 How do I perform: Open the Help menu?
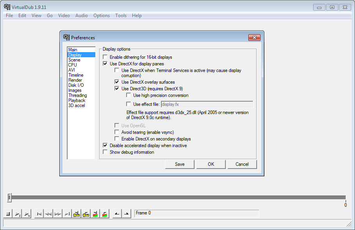coord(137,15)
